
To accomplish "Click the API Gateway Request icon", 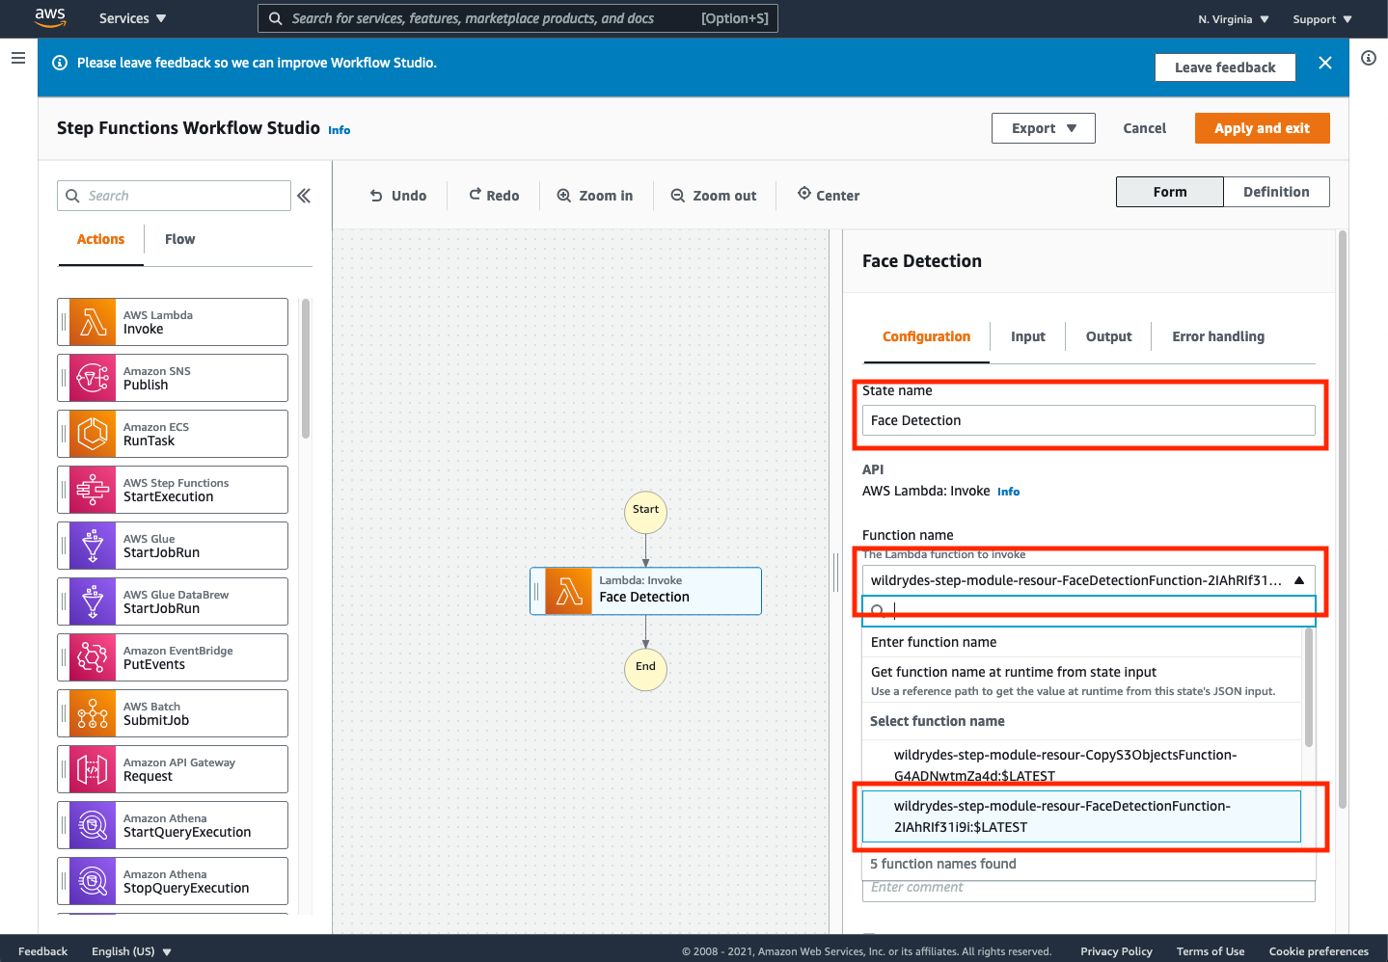I will coord(93,769).
